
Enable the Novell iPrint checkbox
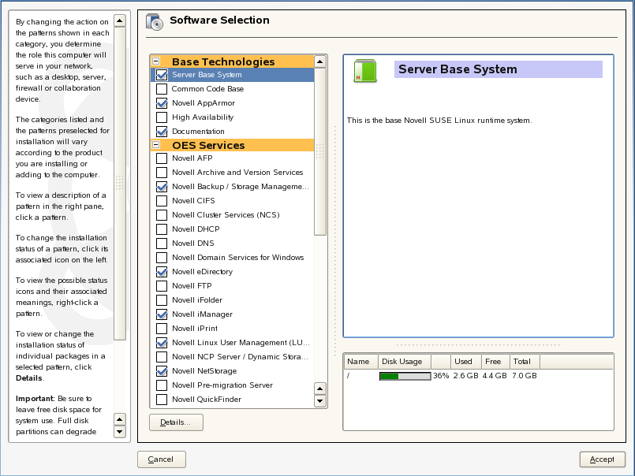tap(162, 329)
